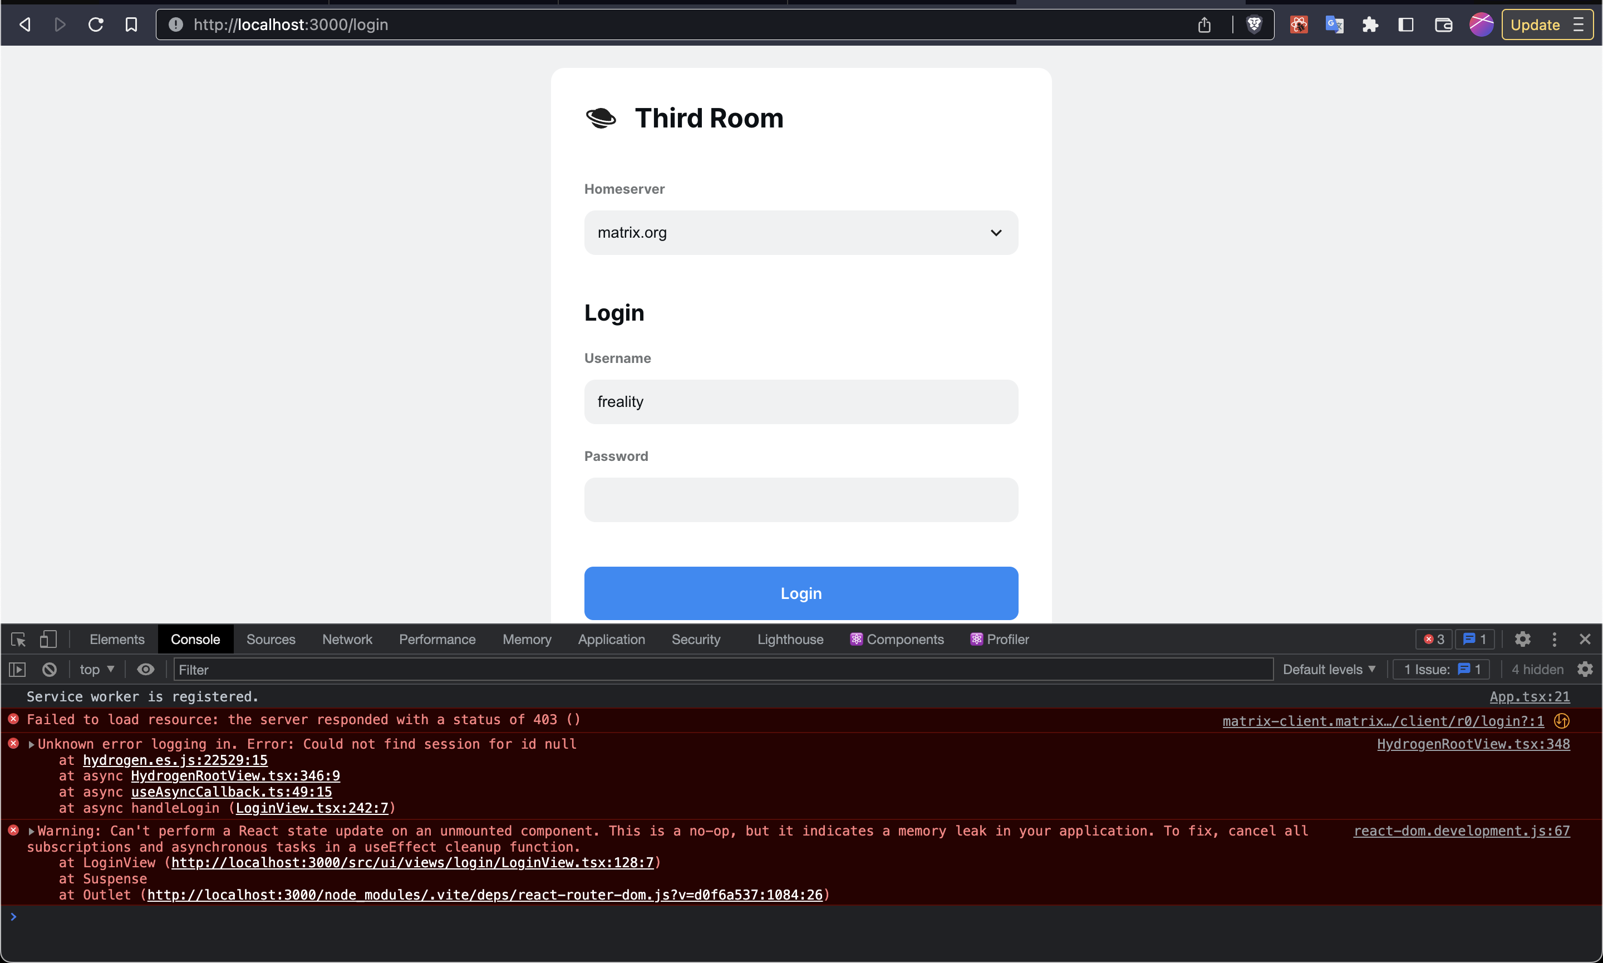The width and height of the screenshot is (1603, 963).
Task: Switch to the Network tab
Action: (346, 639)
